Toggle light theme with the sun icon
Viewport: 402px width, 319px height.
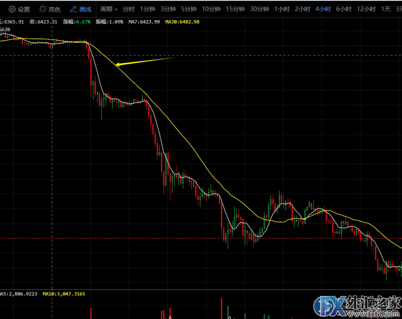click(x=43, y=9)
